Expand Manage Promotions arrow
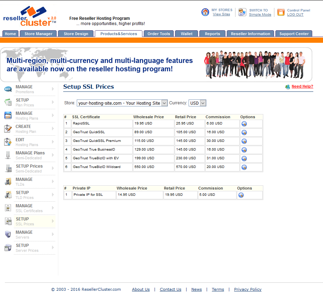This screenshot has width=323, height=297. 53,89
